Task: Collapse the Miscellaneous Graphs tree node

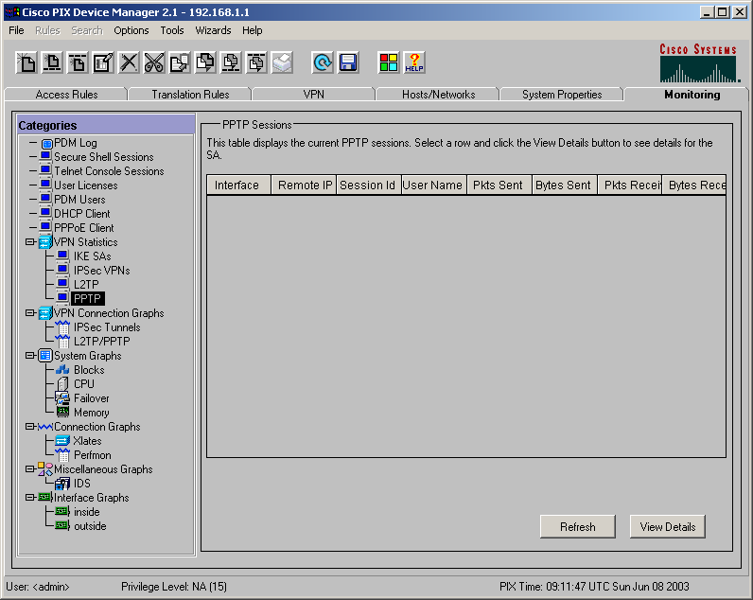Action: click(30, 469)
